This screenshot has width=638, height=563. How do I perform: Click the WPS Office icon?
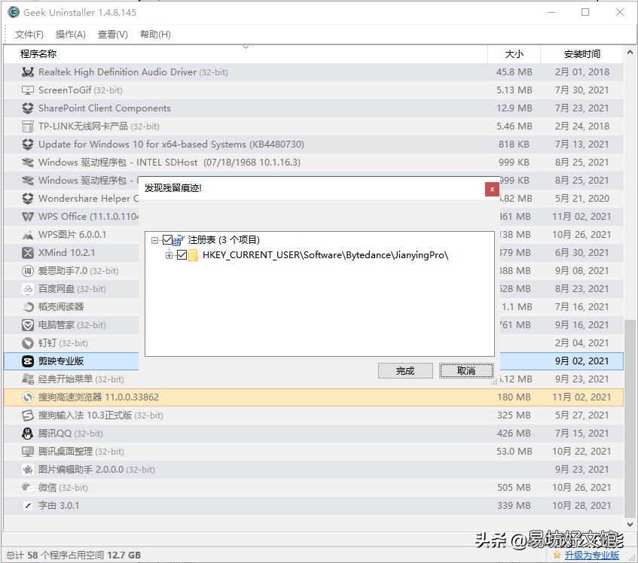pos(28,217)
